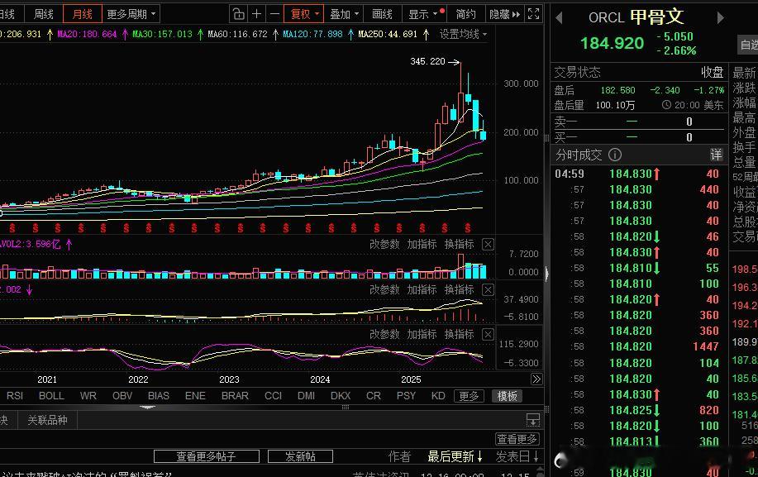Screen dimensions: 758x477
Task: Select RSI indicator tab
Action: point(15,396)
